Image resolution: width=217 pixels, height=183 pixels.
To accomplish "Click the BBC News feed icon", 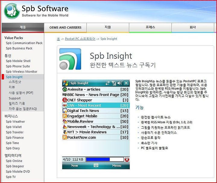I will tap(64, 95).
